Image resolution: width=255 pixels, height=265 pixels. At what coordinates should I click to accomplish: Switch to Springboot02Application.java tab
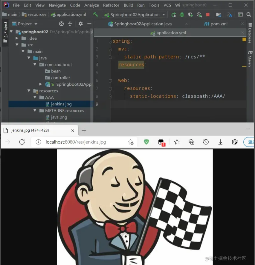point(143,24)
